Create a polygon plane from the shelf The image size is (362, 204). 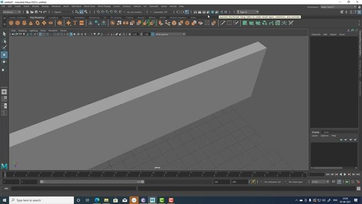tap(44, 23)
